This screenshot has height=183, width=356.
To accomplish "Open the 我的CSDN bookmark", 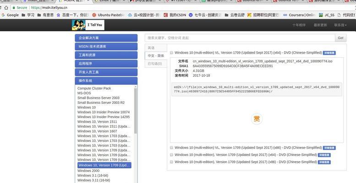I will tap(175, 15).
